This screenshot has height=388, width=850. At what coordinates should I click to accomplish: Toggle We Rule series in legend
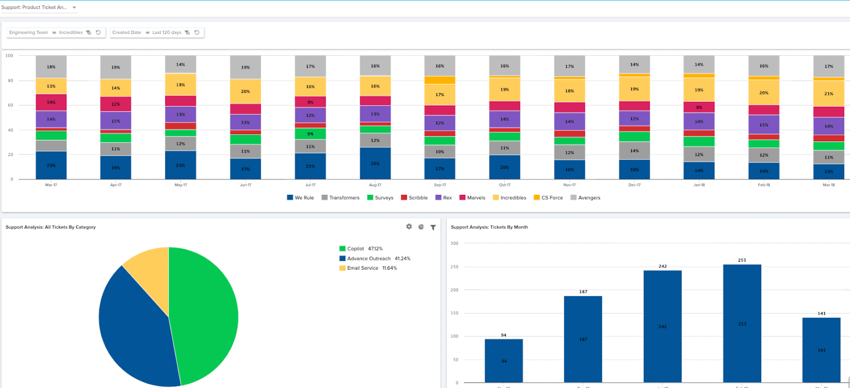[301, 197]
